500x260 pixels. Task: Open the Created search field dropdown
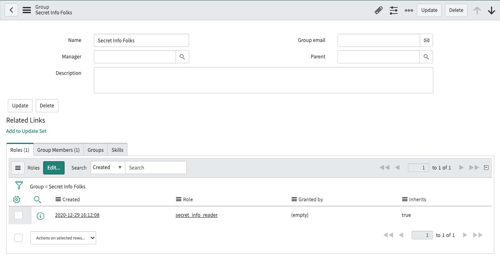[x=107, y=167]
